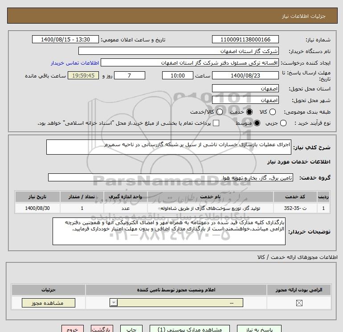Click the delivery province field اصفهان
Image resolution: width=343 pixels, height=332 pixels.
point(245,88)
